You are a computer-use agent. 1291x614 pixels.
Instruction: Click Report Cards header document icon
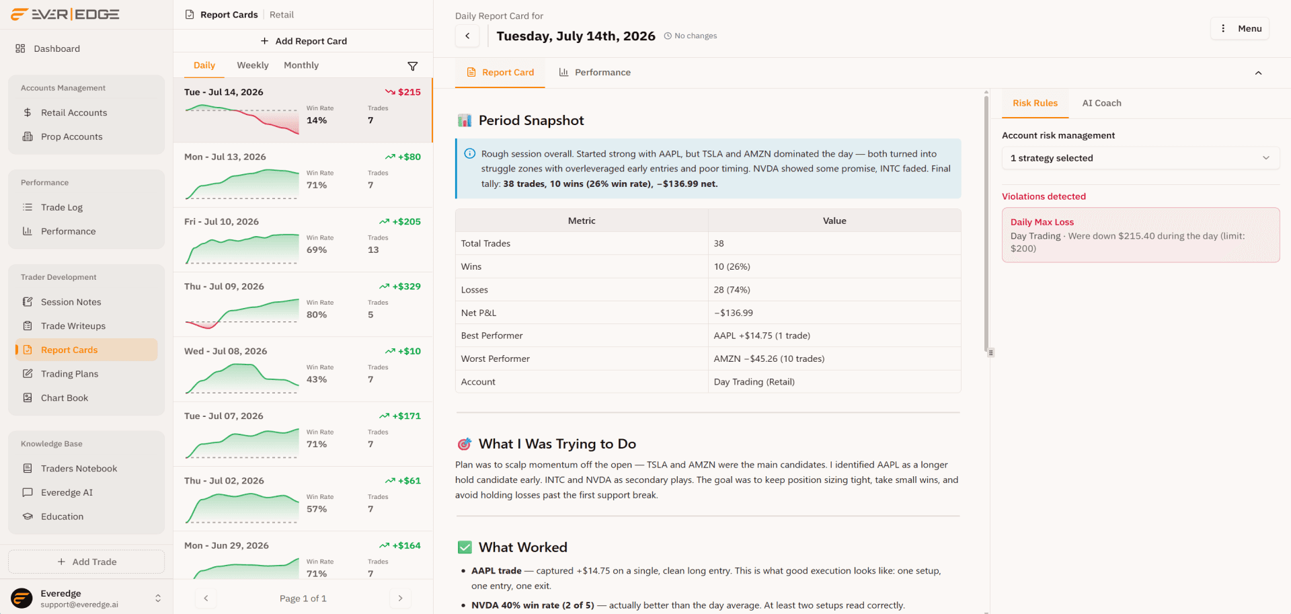[x=190, y=15]
